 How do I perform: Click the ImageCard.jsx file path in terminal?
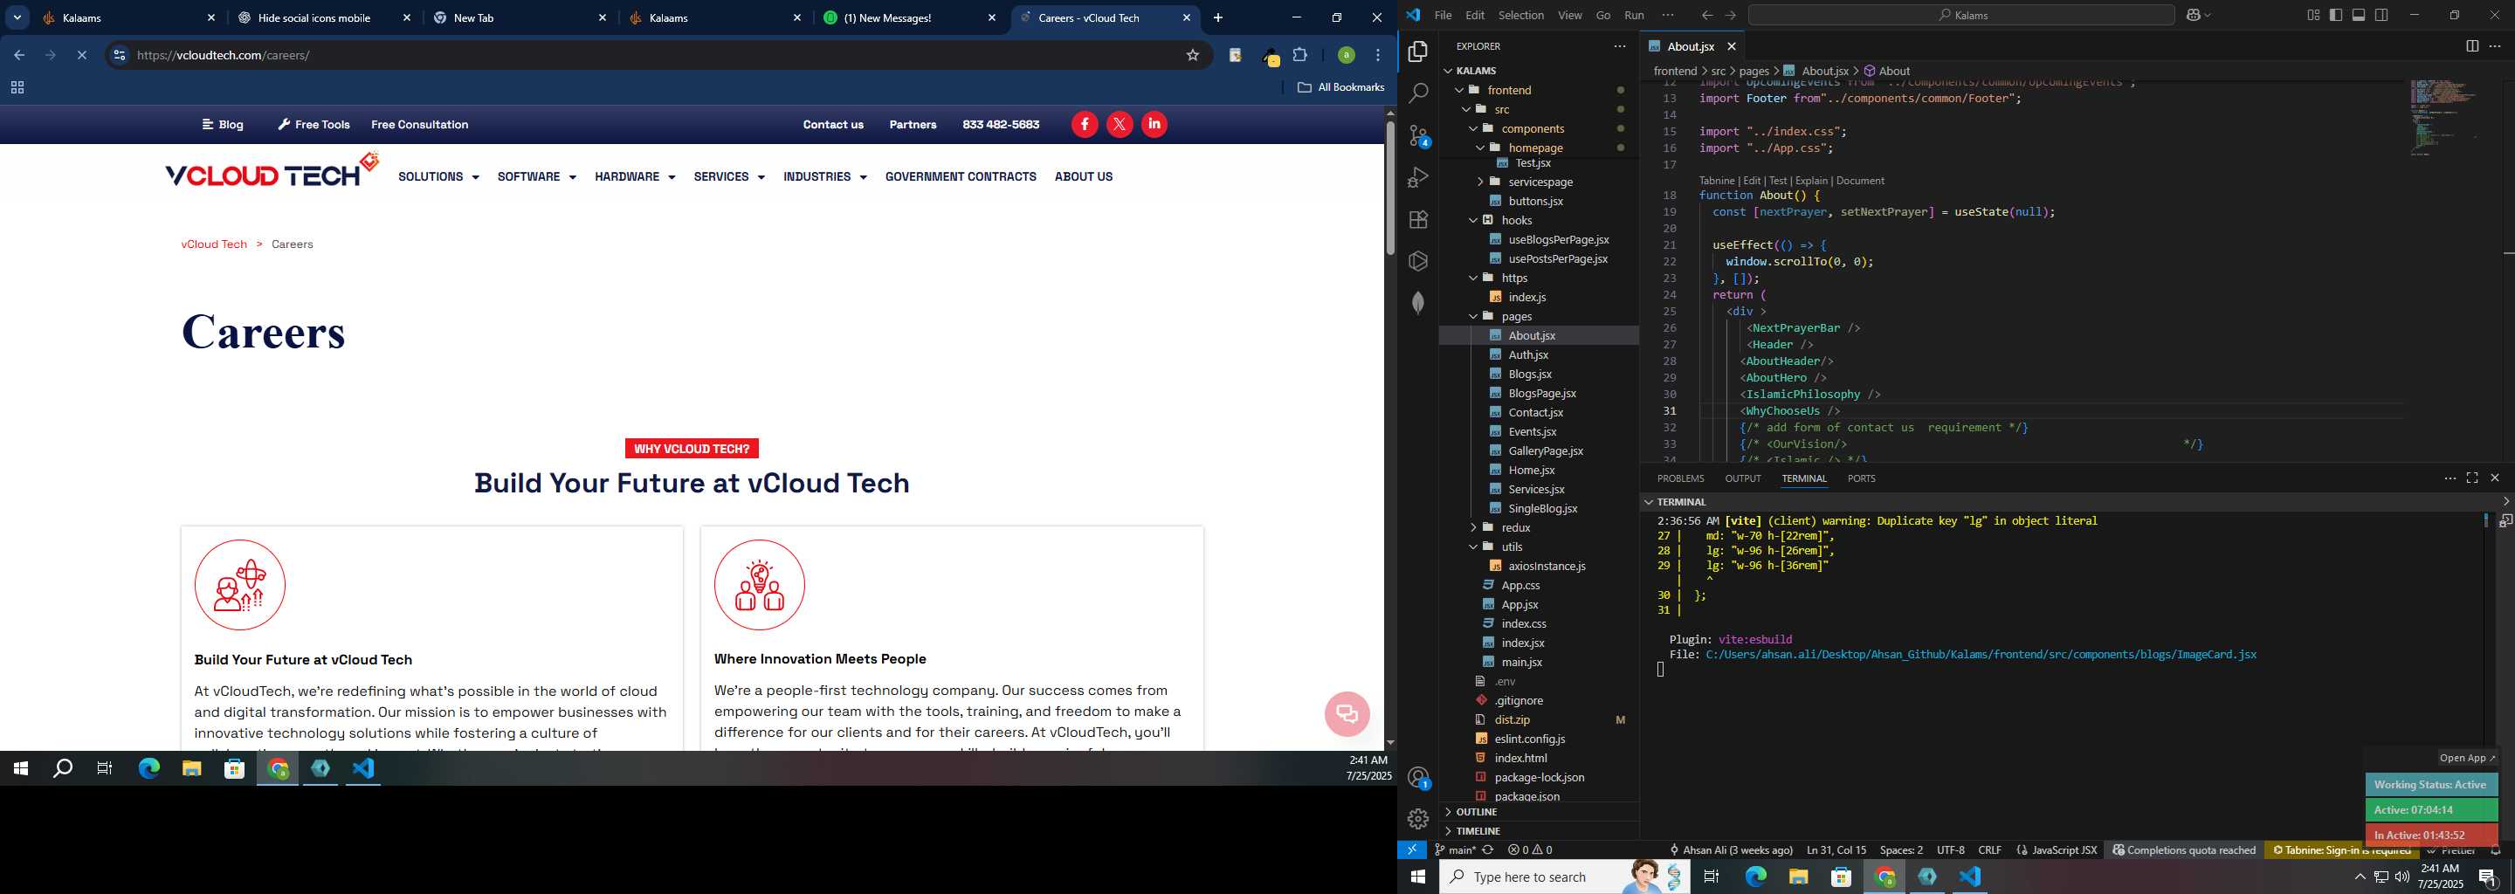1980,655
